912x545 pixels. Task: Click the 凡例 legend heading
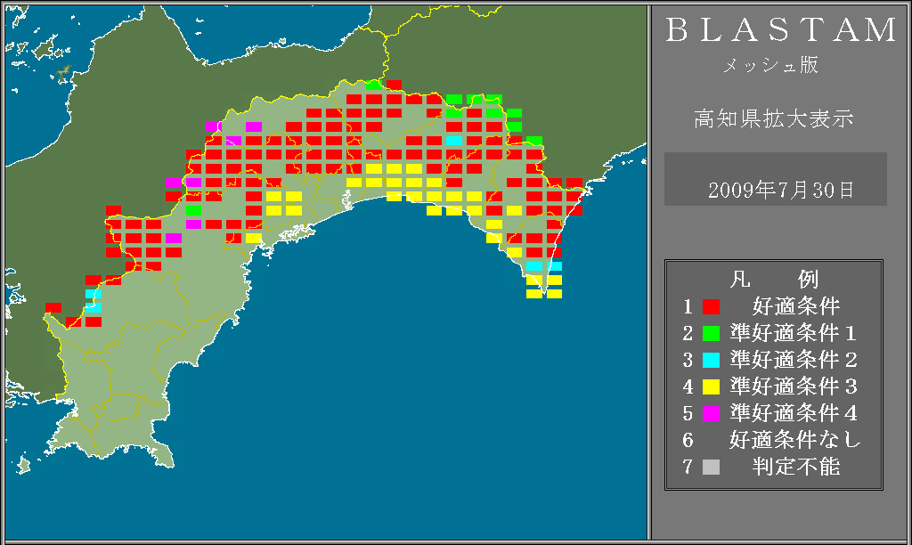[x=774, y=280]
